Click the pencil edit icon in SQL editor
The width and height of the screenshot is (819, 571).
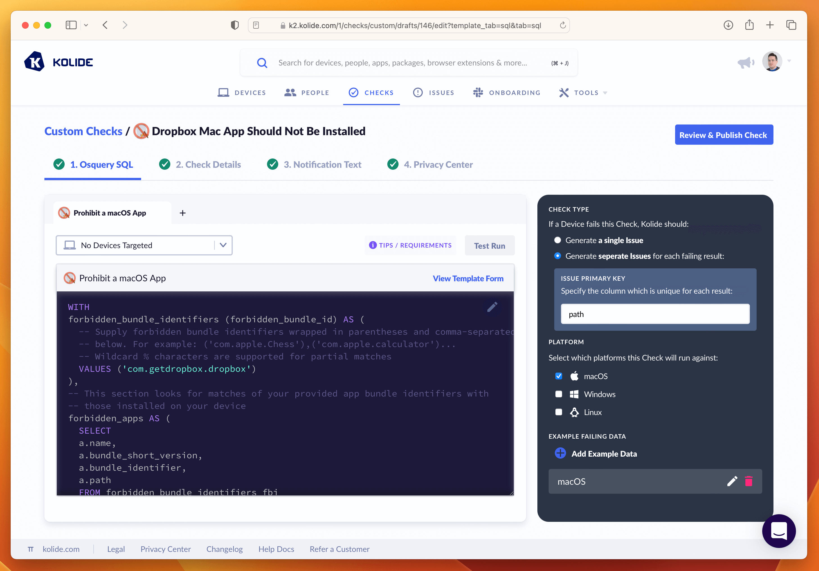(x=492, y=307)
